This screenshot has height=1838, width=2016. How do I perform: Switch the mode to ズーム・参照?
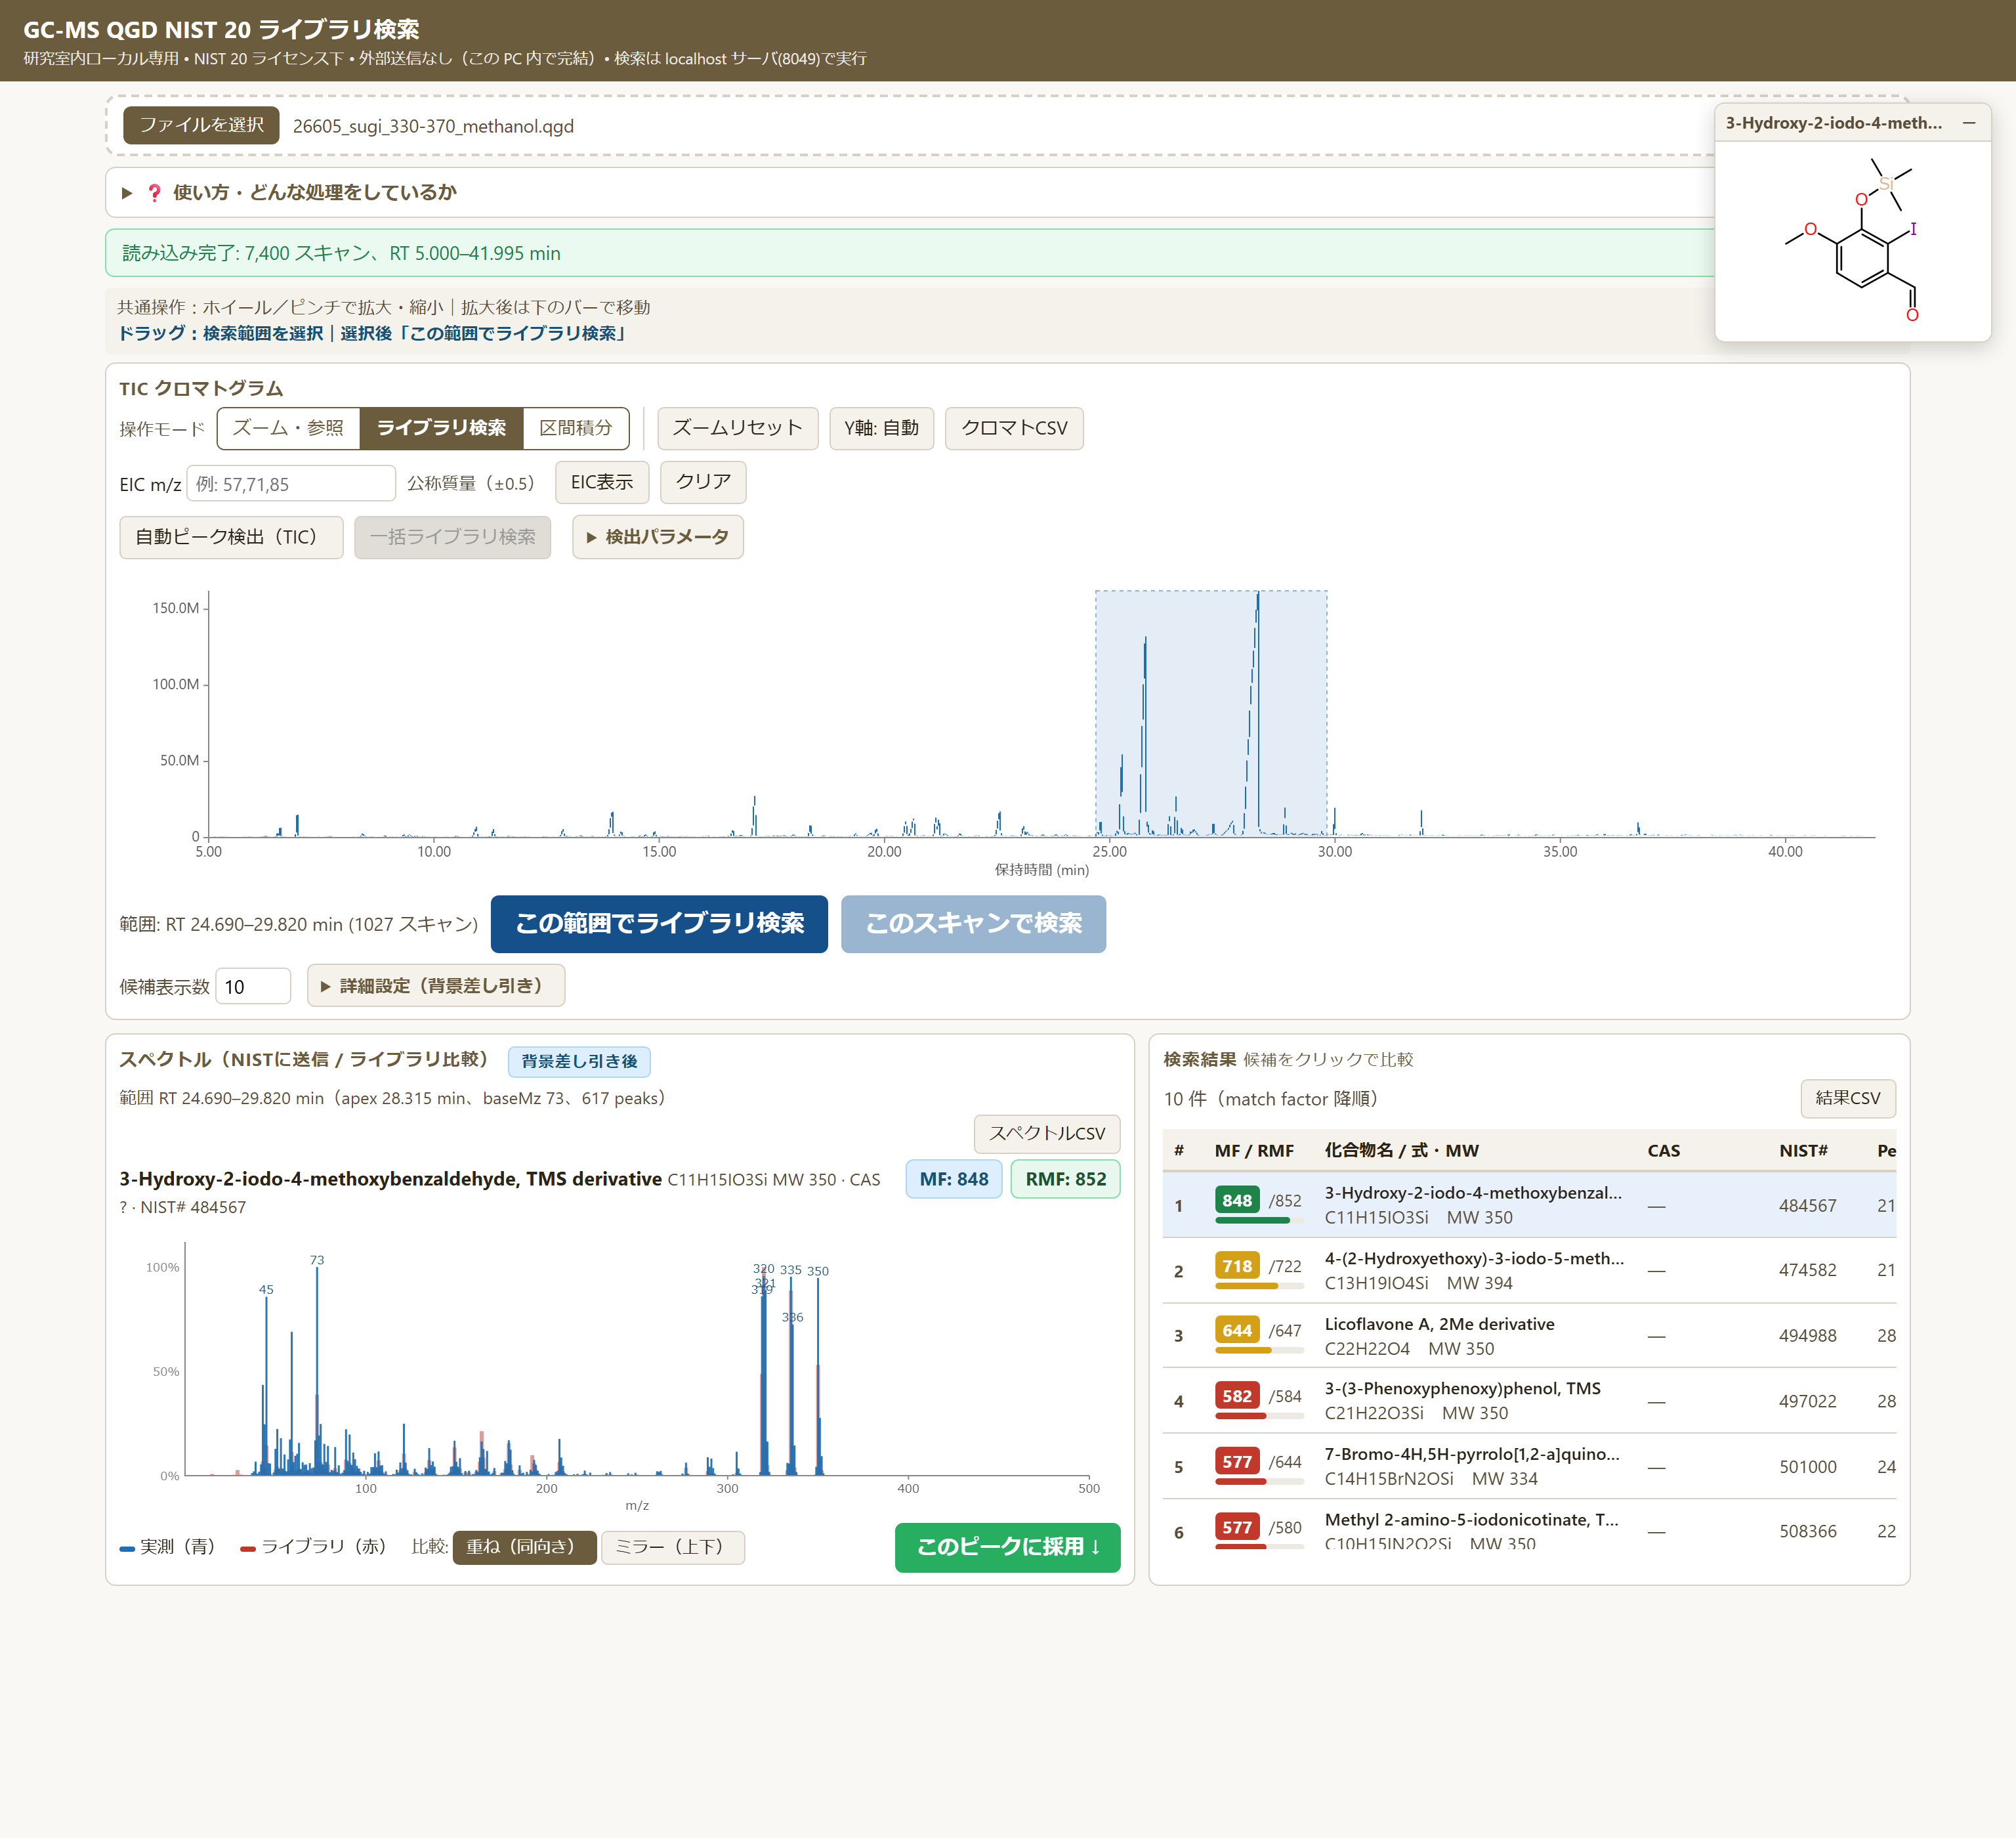(x=288, y=428)
